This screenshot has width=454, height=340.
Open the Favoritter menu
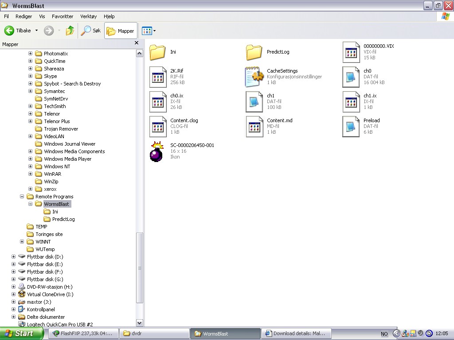[63, 16]
